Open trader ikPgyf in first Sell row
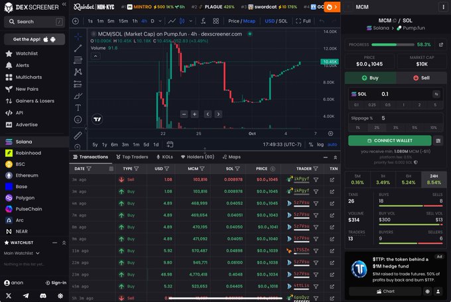Viewport: 451px width, 302px height. click(301, 179)
